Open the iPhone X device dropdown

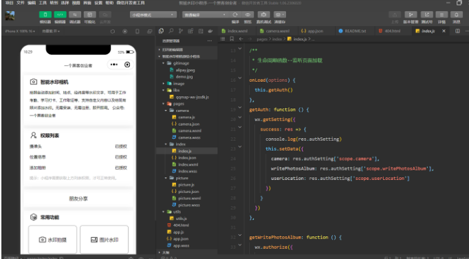pyautogui.click(x=20, y=31)
